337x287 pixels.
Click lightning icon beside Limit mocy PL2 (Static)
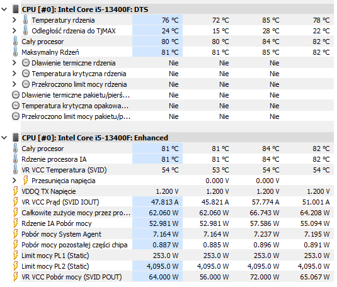15,266
